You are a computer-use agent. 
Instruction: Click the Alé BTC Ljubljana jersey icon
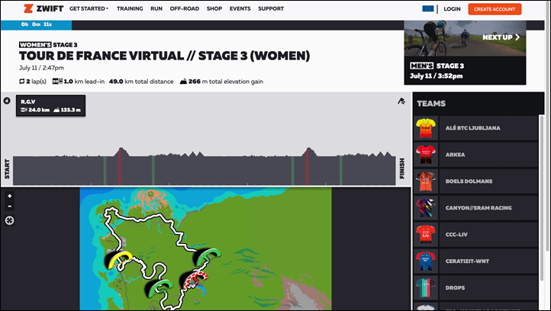426,128
